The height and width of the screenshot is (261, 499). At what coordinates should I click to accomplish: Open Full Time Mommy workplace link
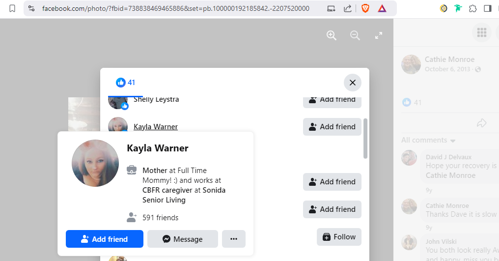pyautogui.click(x=174, y=175)
